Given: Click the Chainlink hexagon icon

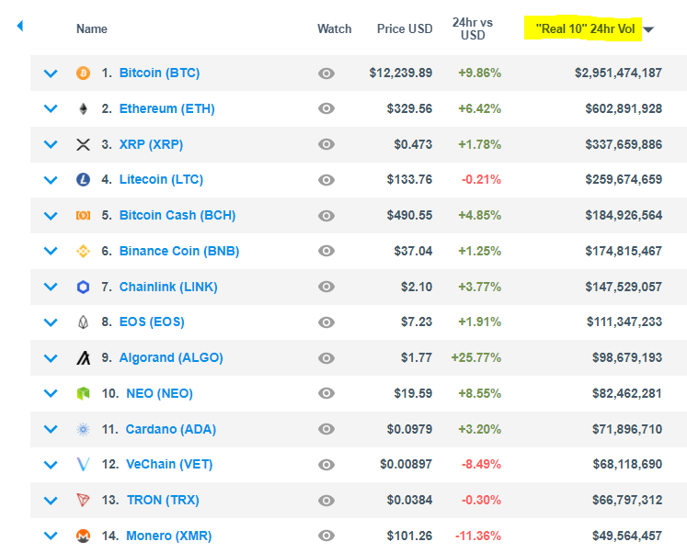Looking at the screenshot, I should [x=83, y=287].
